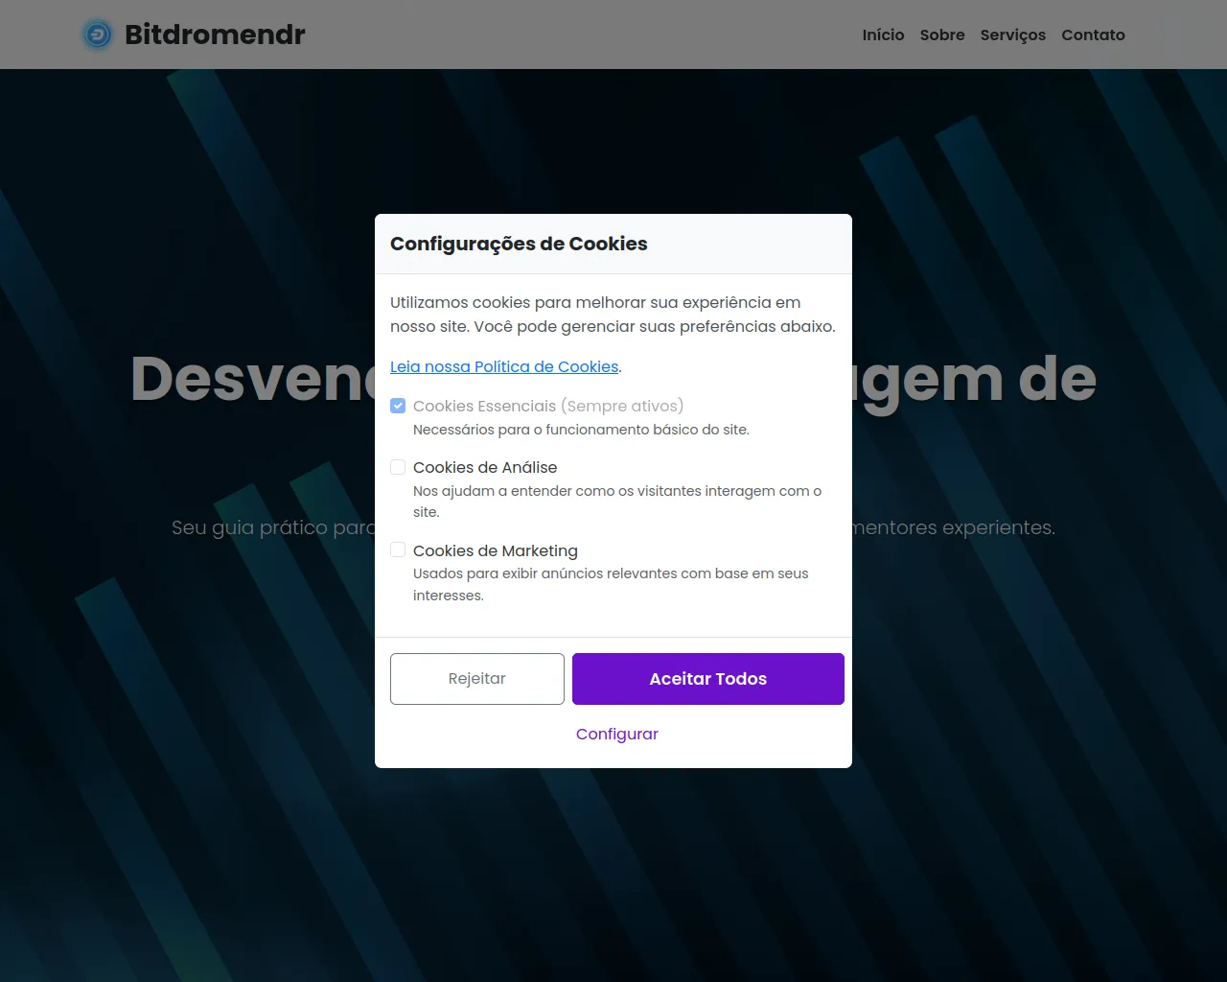The width and height of the screenshot is (1227, 982).
Task: Open the Contato page link
Action: (1093, 35)
